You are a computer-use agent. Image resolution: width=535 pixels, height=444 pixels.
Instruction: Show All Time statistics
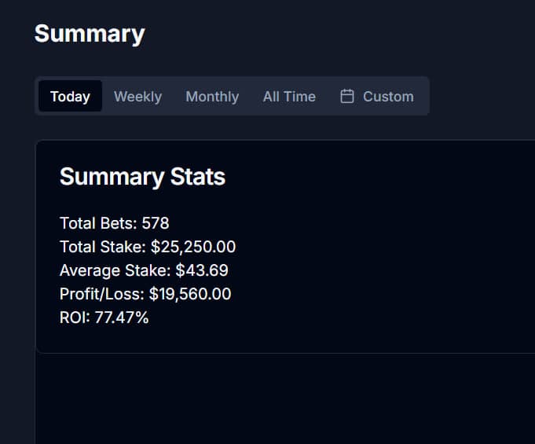(289, 97)
